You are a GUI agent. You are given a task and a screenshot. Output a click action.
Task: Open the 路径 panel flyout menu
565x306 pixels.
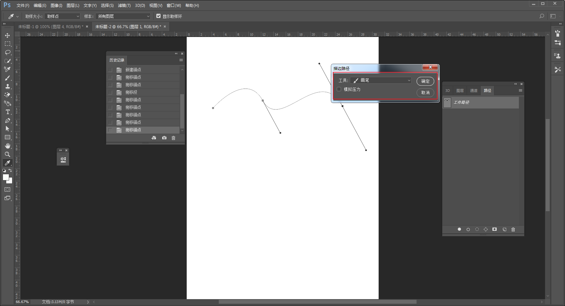(x=521, y=91)
